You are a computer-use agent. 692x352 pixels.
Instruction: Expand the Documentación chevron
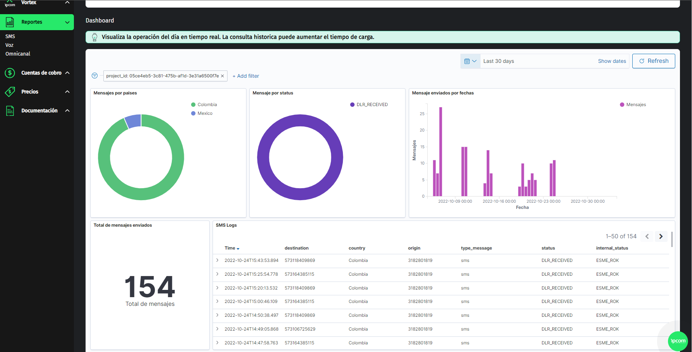point(67,110)
